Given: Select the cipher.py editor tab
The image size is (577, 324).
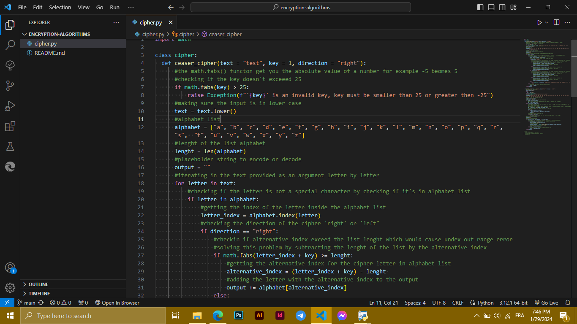Looking at the screenshot, I should pyautogui.click(x=151, y=22).
